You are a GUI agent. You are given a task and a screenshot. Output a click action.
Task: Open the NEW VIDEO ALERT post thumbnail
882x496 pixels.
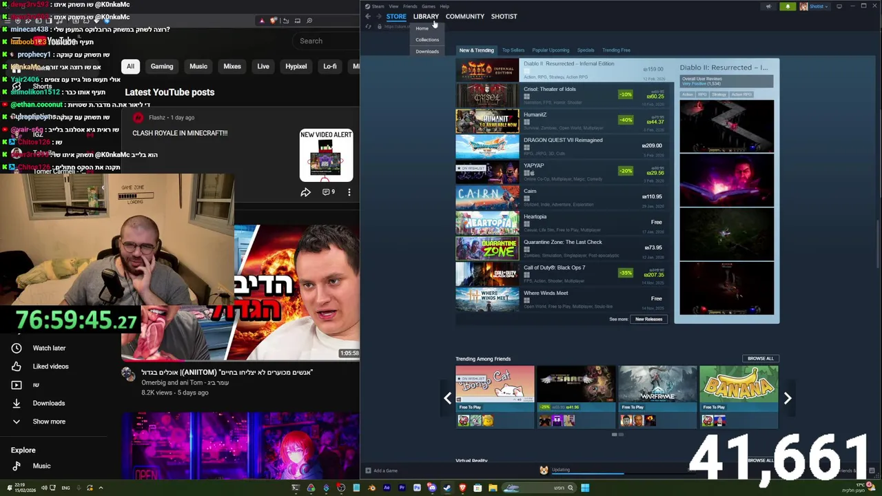(x=326, y=155)
